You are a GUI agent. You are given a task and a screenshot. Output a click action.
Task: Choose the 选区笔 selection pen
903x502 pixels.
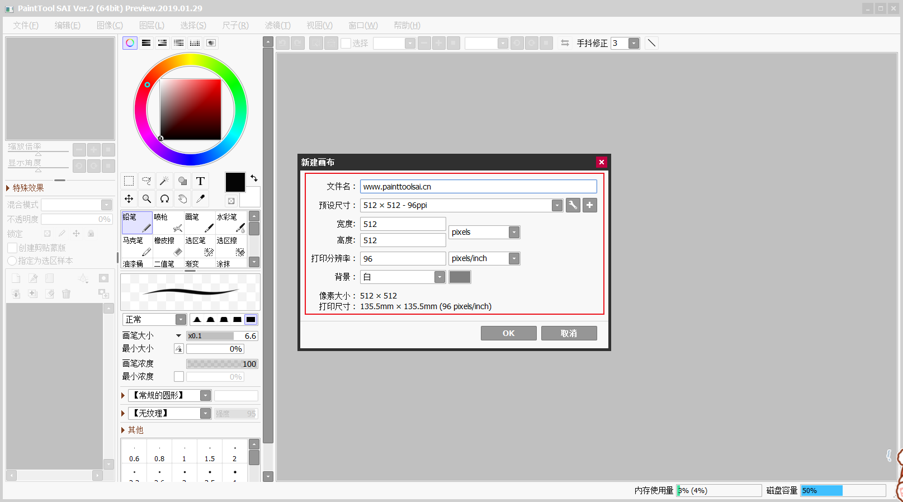200,246
